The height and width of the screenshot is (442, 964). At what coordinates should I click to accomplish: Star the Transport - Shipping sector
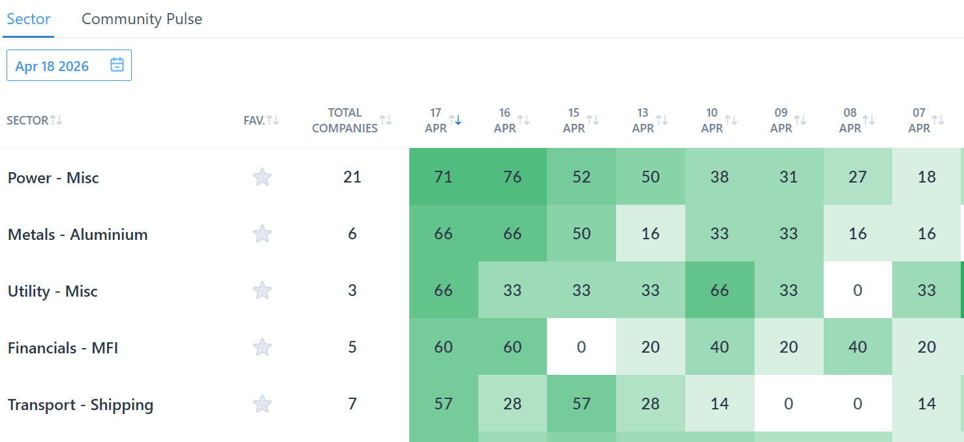[x=262, y=404]
